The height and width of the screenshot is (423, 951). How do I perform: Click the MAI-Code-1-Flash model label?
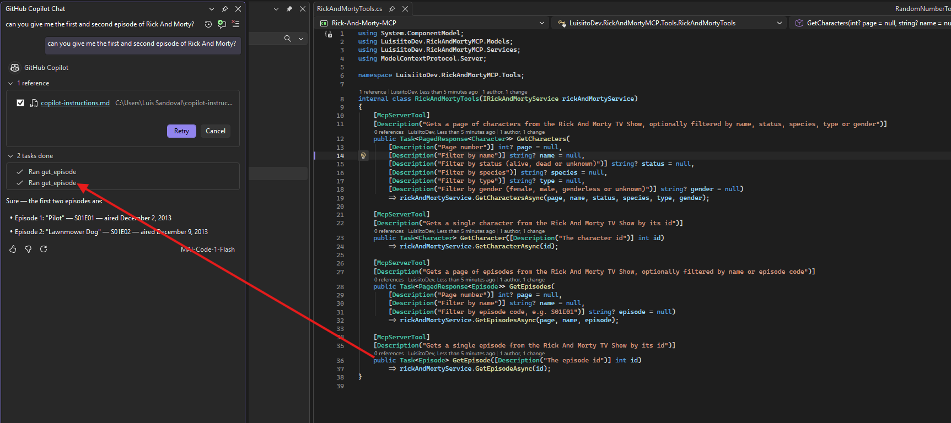[x=208, y=250]
